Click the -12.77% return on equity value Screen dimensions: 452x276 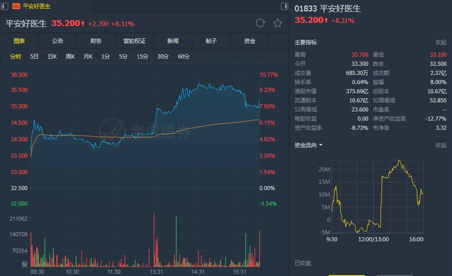coord(436,118)
